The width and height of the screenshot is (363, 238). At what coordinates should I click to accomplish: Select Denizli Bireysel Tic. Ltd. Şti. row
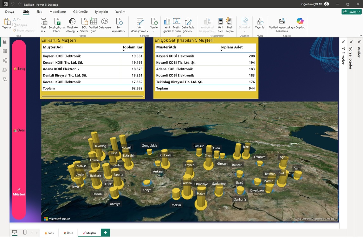(92, 75)
